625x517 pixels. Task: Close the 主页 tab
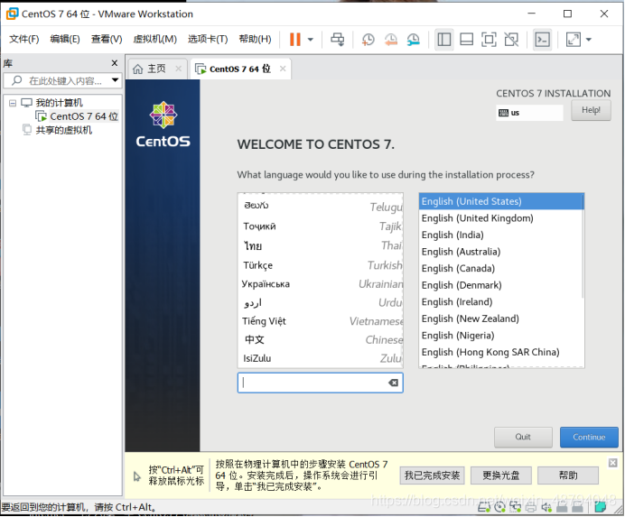(x=179, y=69)
